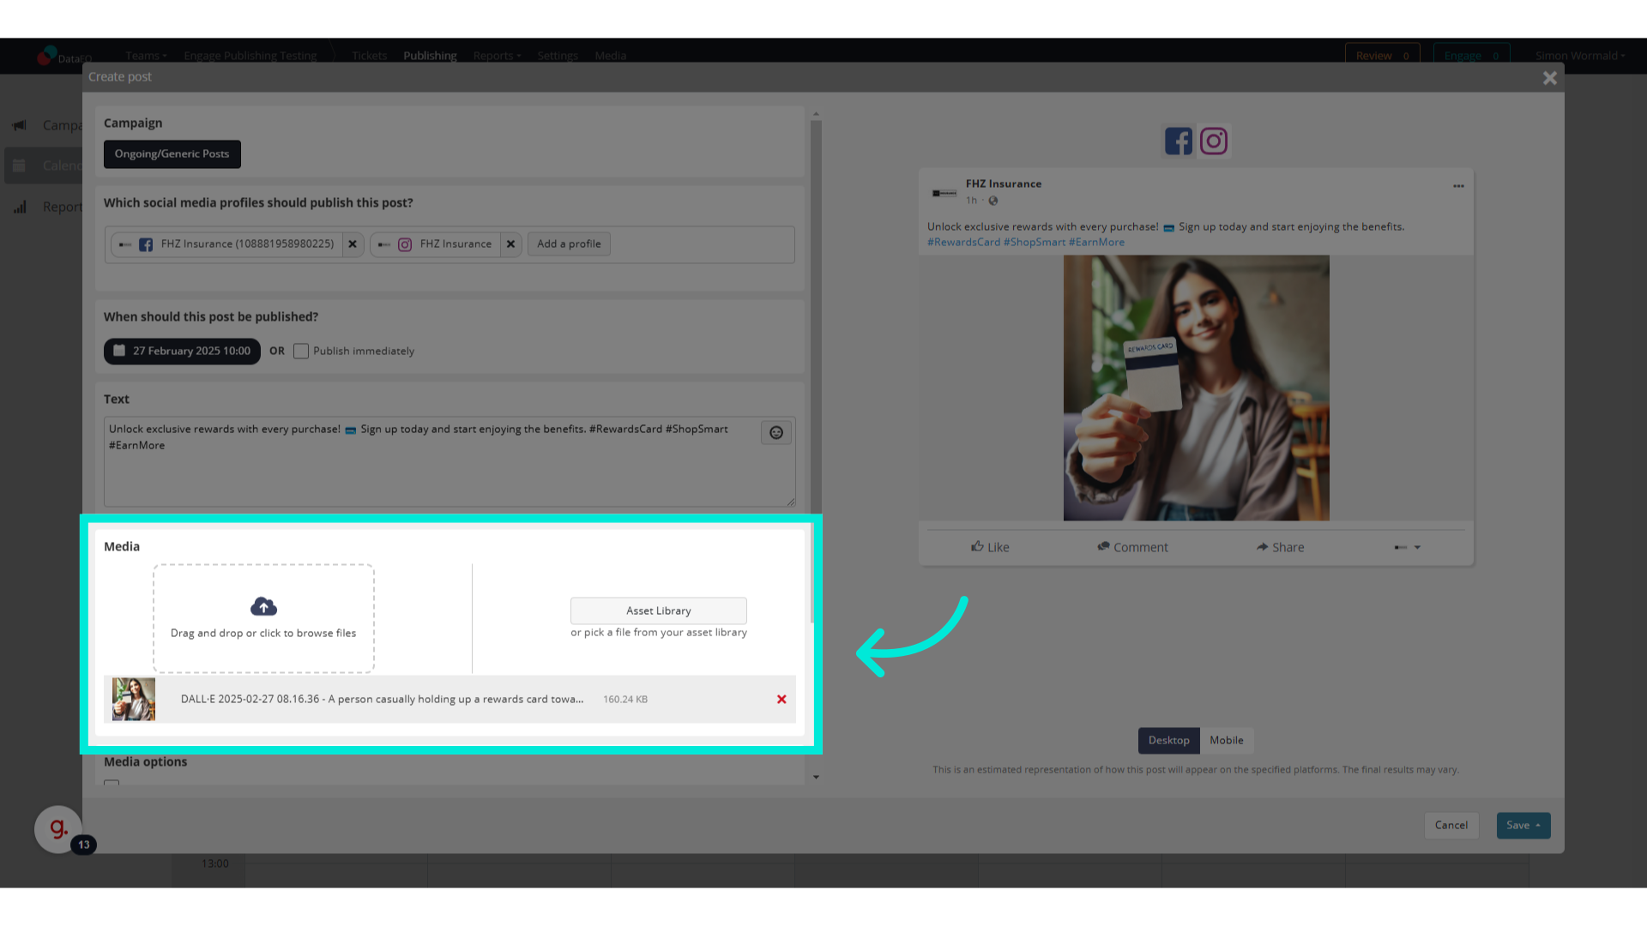Remove the Facebook FHZ Insurance profile
1647x926 pixels.
click(x=353, y=244)
